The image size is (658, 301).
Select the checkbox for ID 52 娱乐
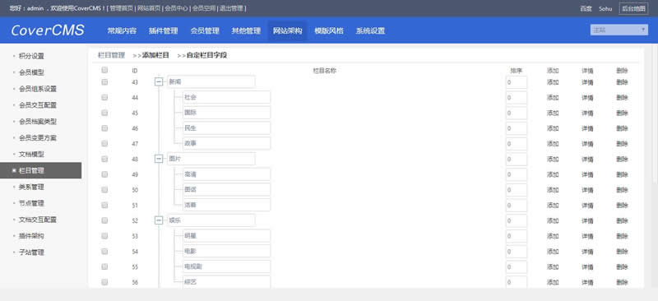[x=104, y=220]
